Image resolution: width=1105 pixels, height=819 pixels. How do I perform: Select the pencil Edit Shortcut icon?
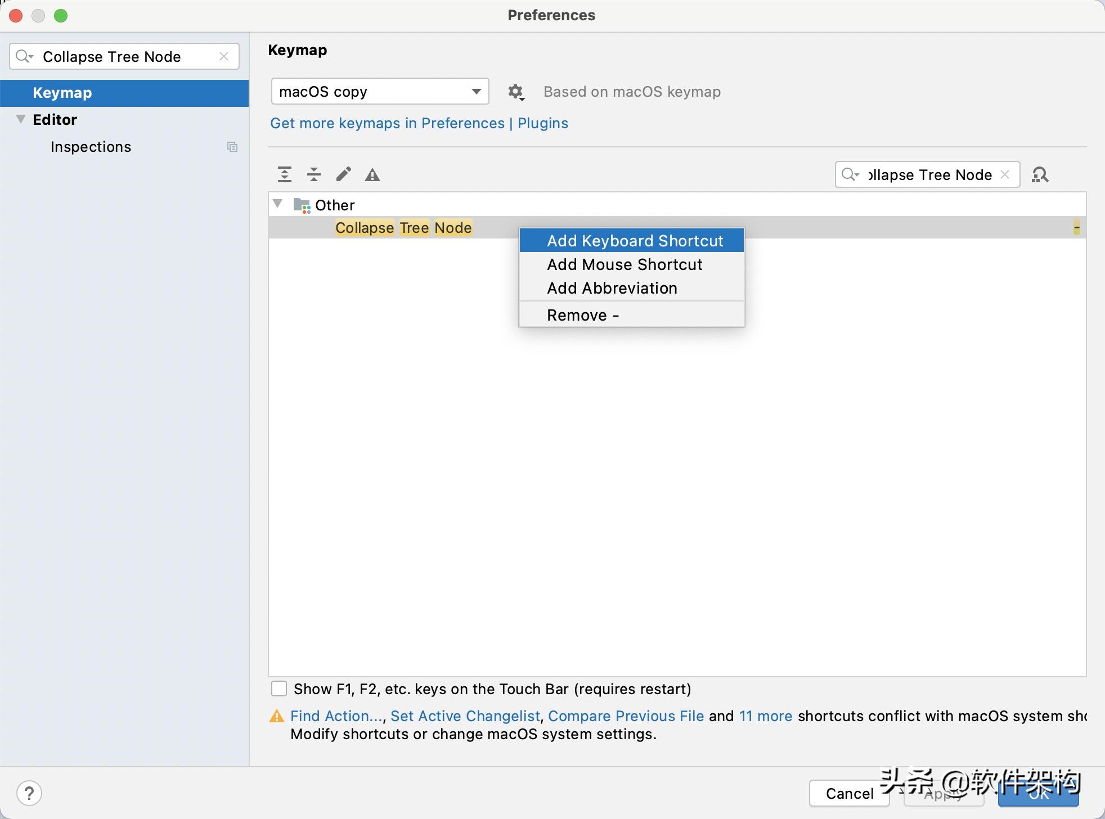pos(343,174)
